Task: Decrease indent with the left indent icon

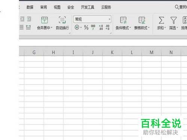Action: pos(22,19)
